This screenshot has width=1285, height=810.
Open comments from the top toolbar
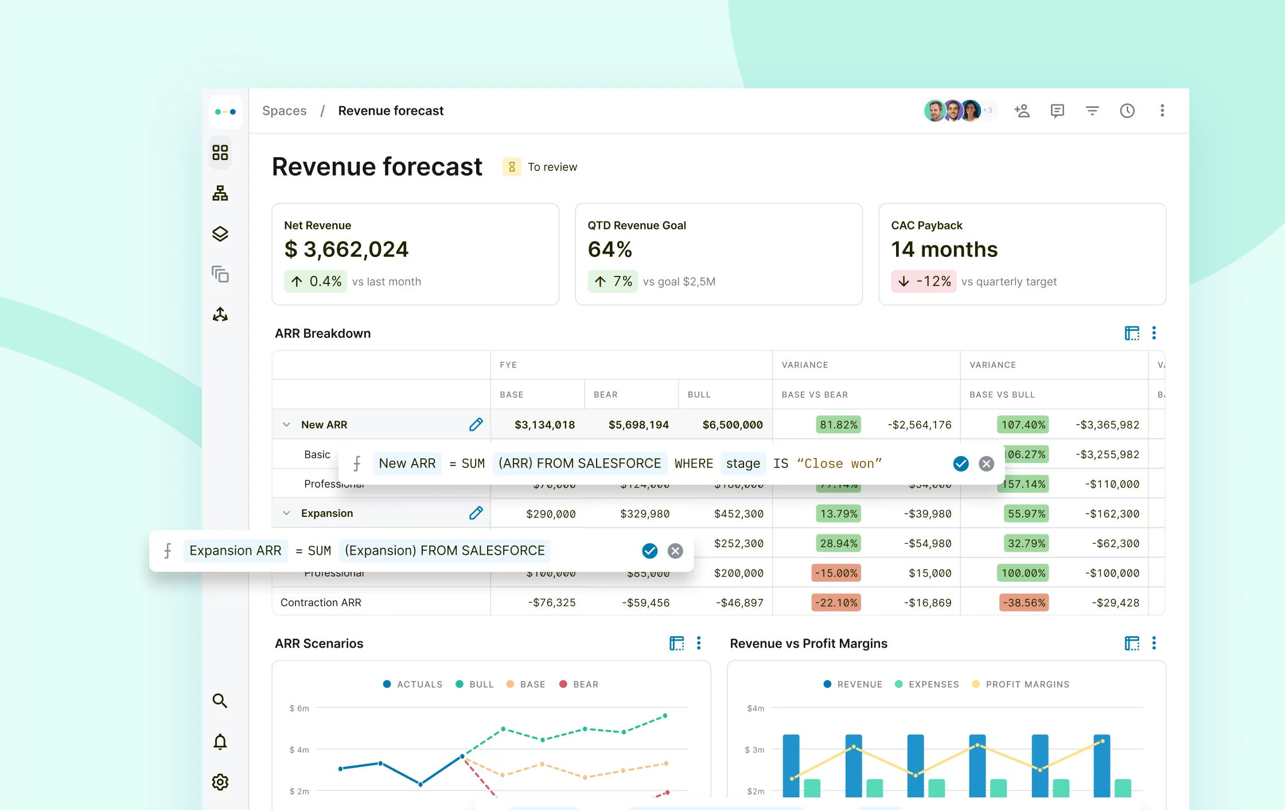click(1057, 110)
